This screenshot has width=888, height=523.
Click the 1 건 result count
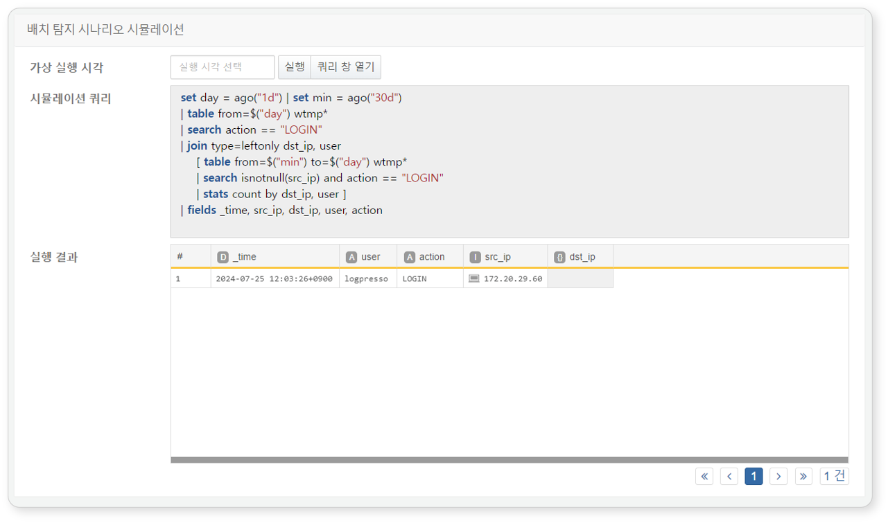coord(834,476)
